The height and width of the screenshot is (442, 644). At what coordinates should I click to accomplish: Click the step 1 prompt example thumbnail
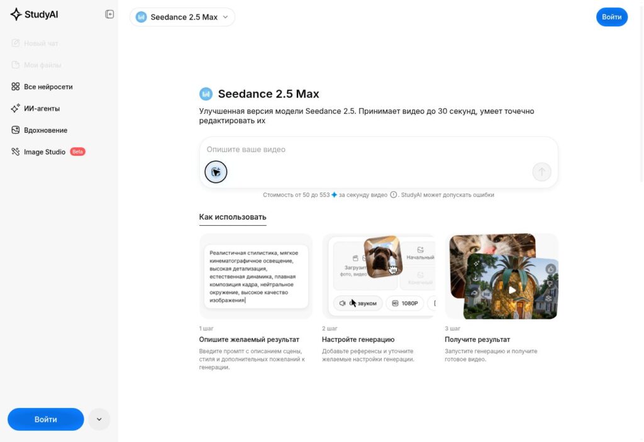point(256,276)
